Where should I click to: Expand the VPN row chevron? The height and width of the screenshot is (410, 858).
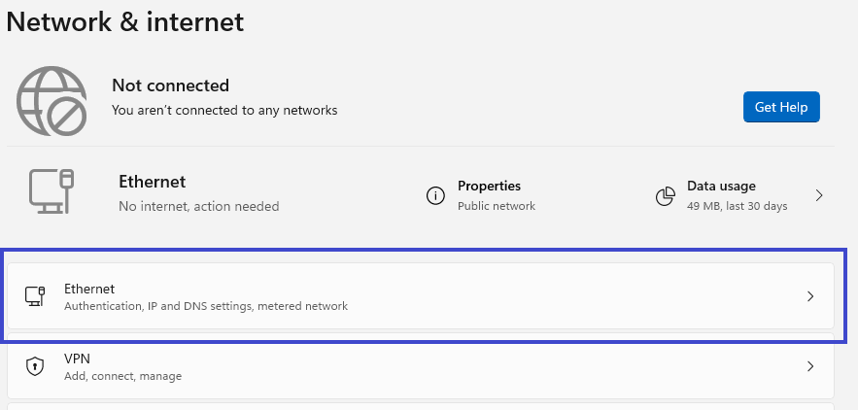(x=810, y=366)
